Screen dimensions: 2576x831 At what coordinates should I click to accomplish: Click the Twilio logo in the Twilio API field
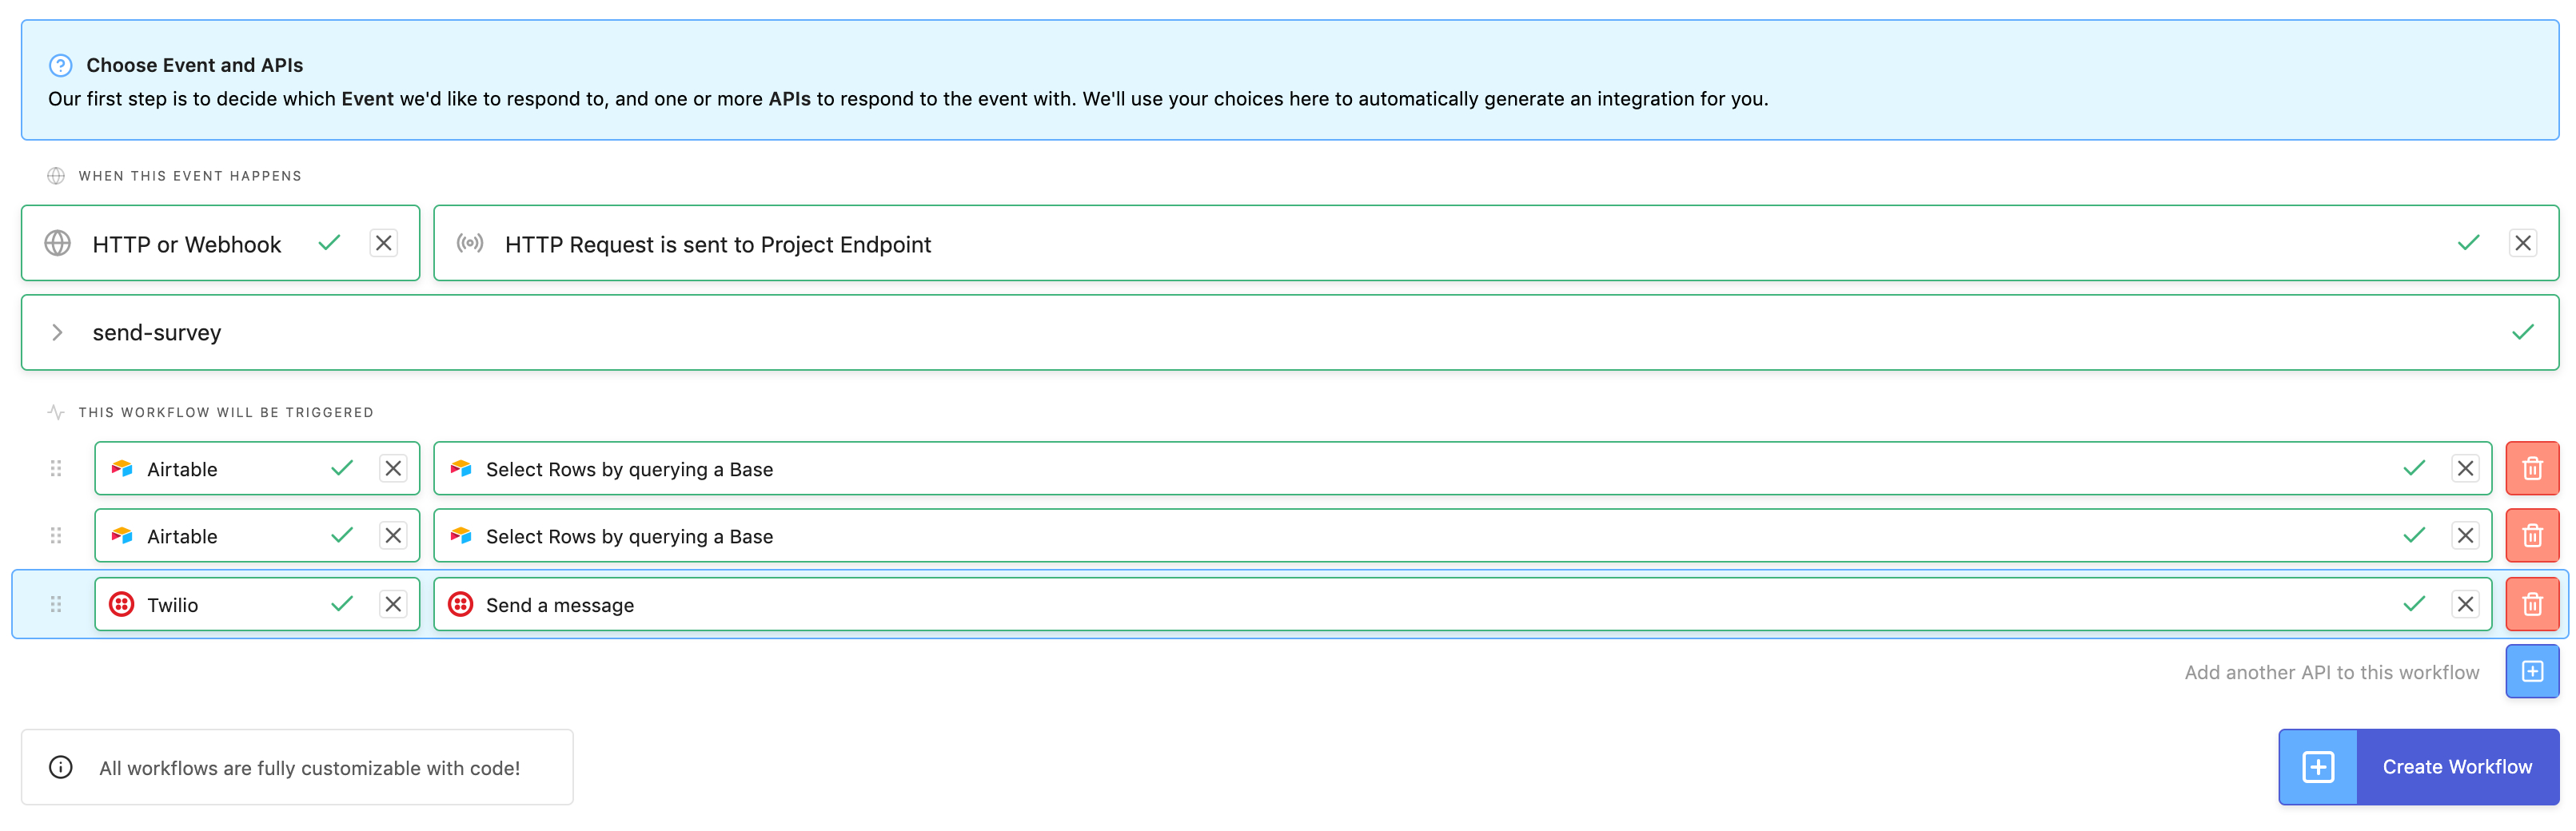122,604
